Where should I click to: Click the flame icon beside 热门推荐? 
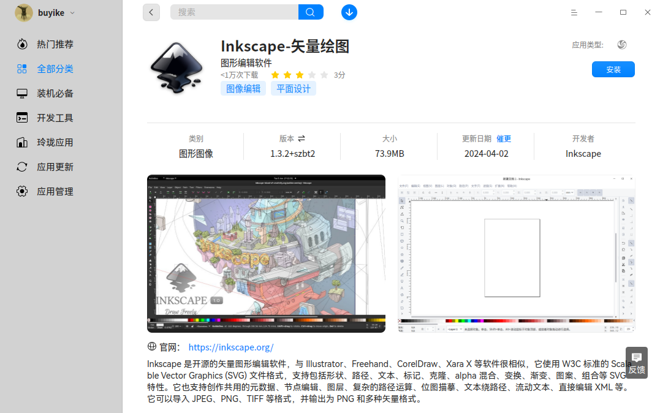point(22,44)
